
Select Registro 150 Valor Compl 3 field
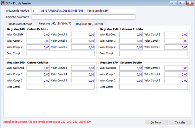pos(176,35)
